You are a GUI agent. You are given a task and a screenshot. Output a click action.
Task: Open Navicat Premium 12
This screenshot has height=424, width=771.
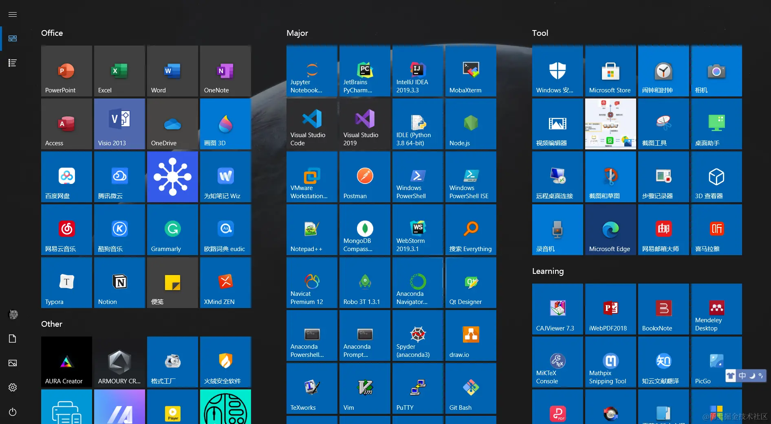[x=312, y=282]
